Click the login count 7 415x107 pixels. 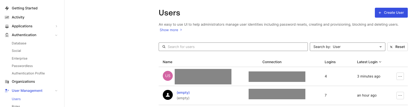coord(326,95)
